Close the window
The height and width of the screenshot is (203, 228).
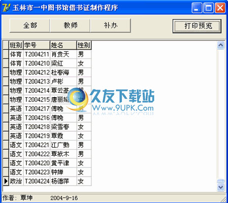click(x=220, y=8)
